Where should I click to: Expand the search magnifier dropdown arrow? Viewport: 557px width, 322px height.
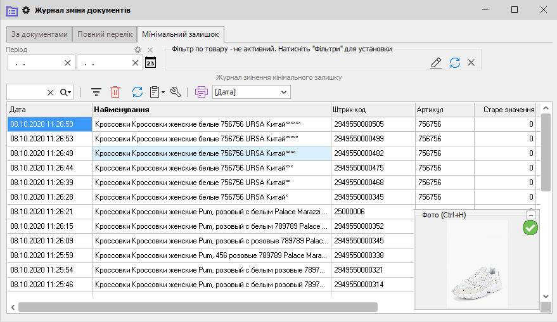pyautogui.click(x=66, y=93)
